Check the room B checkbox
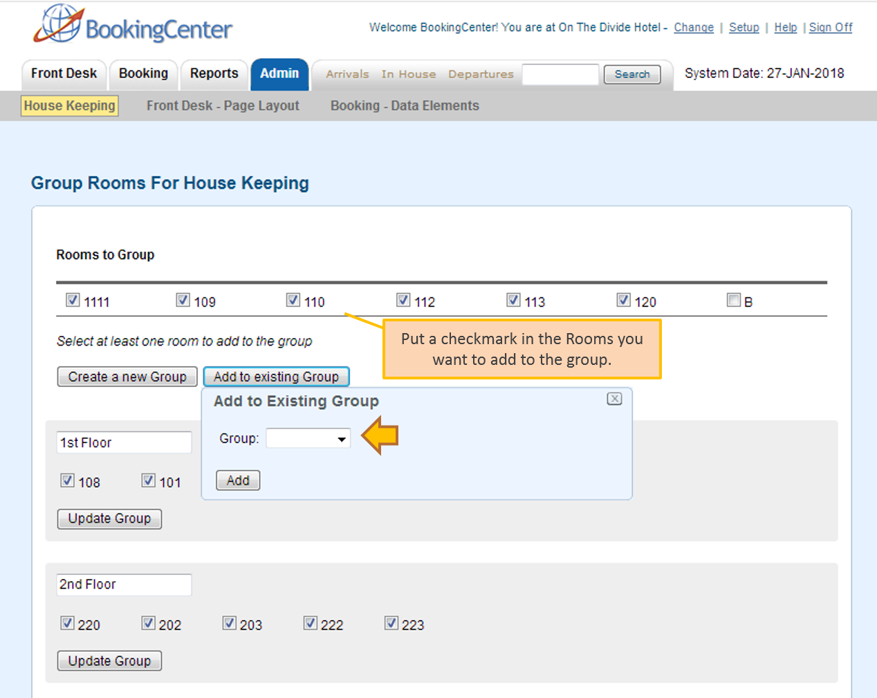The height and width of the screenshot is (698, 877). pyautogui.click(x=734, y=300)
